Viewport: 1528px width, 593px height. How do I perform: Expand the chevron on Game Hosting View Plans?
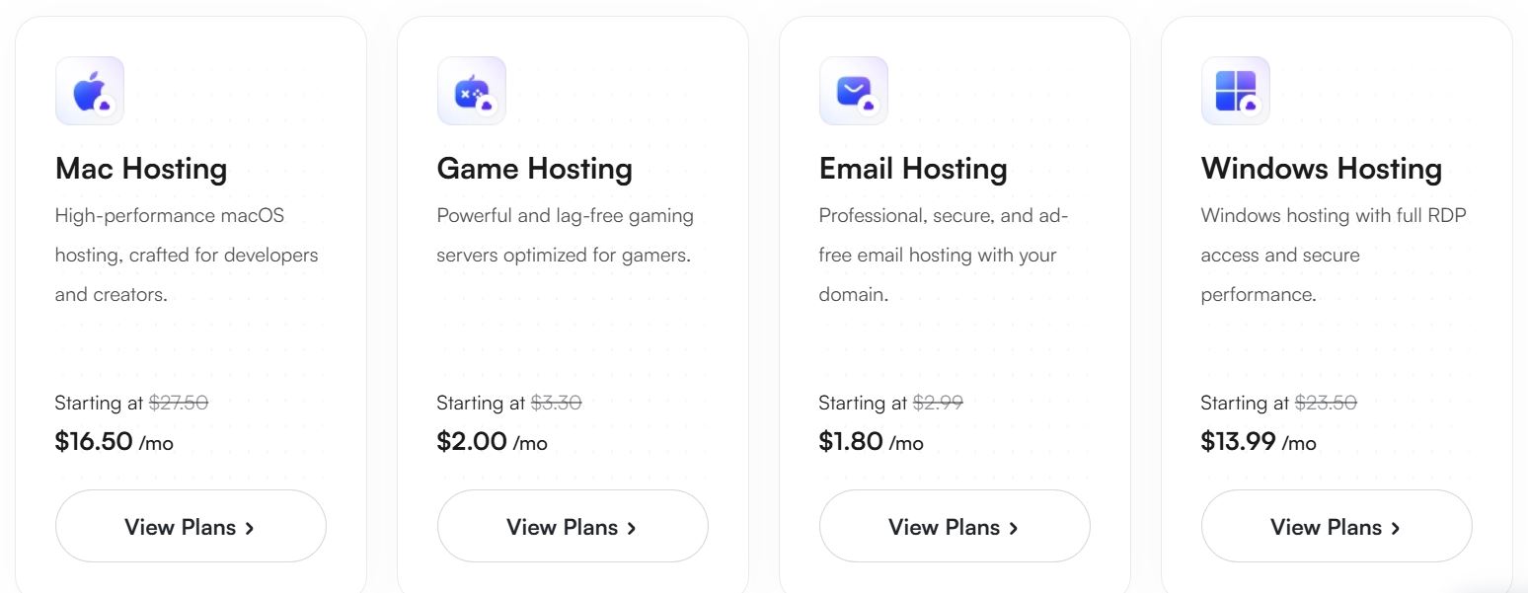pyautogui.click(x=631, y=527)
